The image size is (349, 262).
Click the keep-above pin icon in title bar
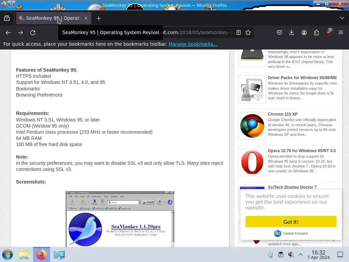point(12,3)
